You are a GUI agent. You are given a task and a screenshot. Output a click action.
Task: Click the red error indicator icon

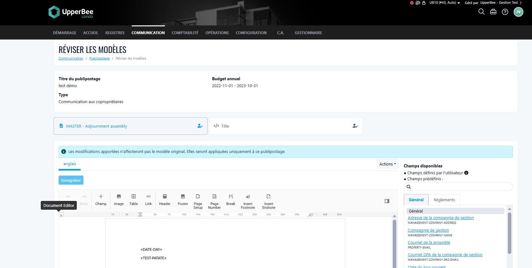coord(412,3)
